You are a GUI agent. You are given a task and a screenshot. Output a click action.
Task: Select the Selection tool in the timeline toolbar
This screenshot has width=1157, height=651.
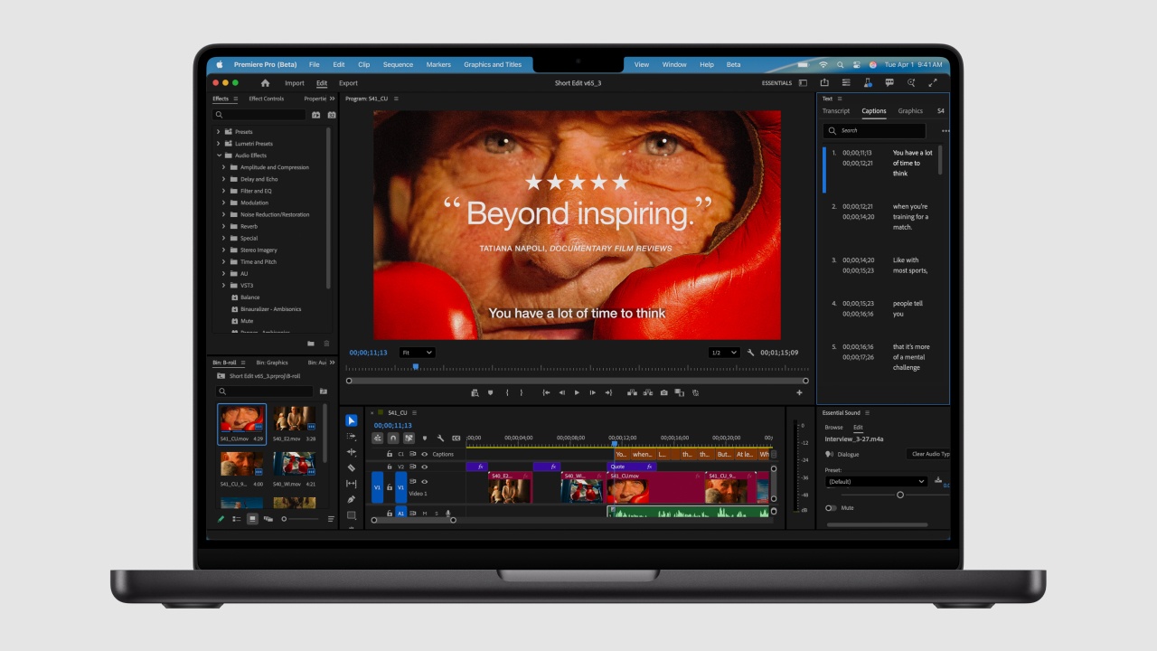tap(352, 420)
